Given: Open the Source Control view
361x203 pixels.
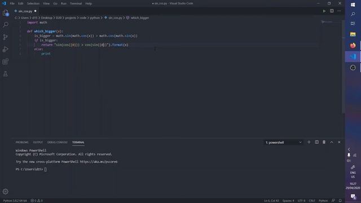Looking at the screenshot, I should tap(6, 37).
